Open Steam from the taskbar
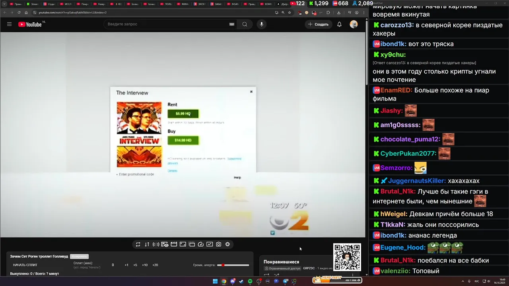Viewport: 509px width, 286px height. tap(241, 281)
